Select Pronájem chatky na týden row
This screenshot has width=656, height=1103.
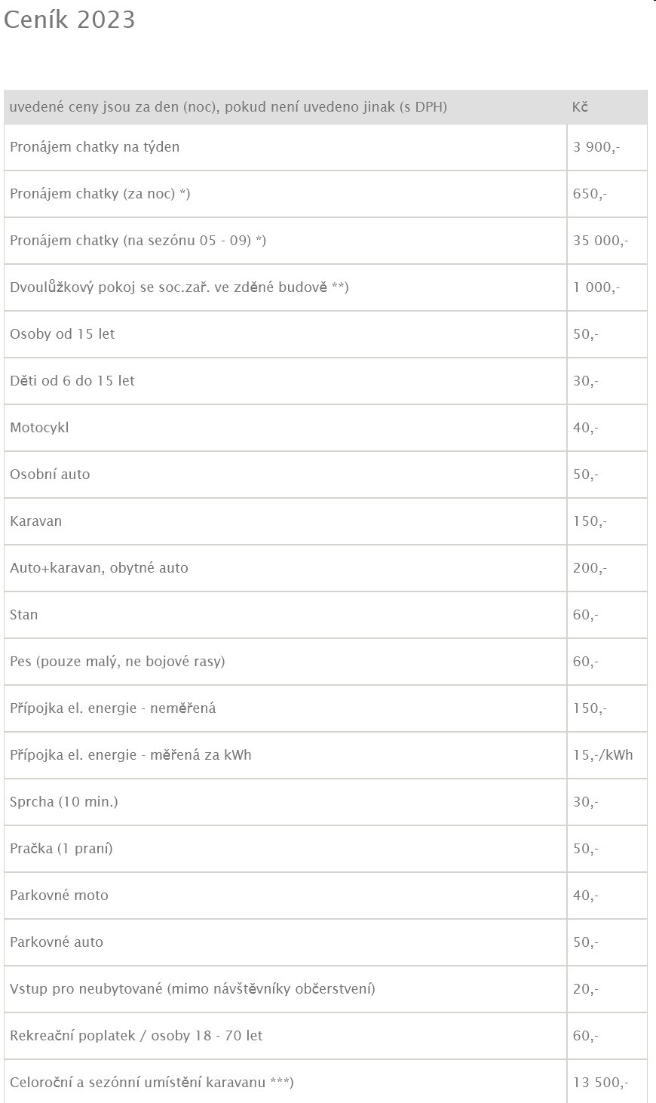click(x=326, y=147)
